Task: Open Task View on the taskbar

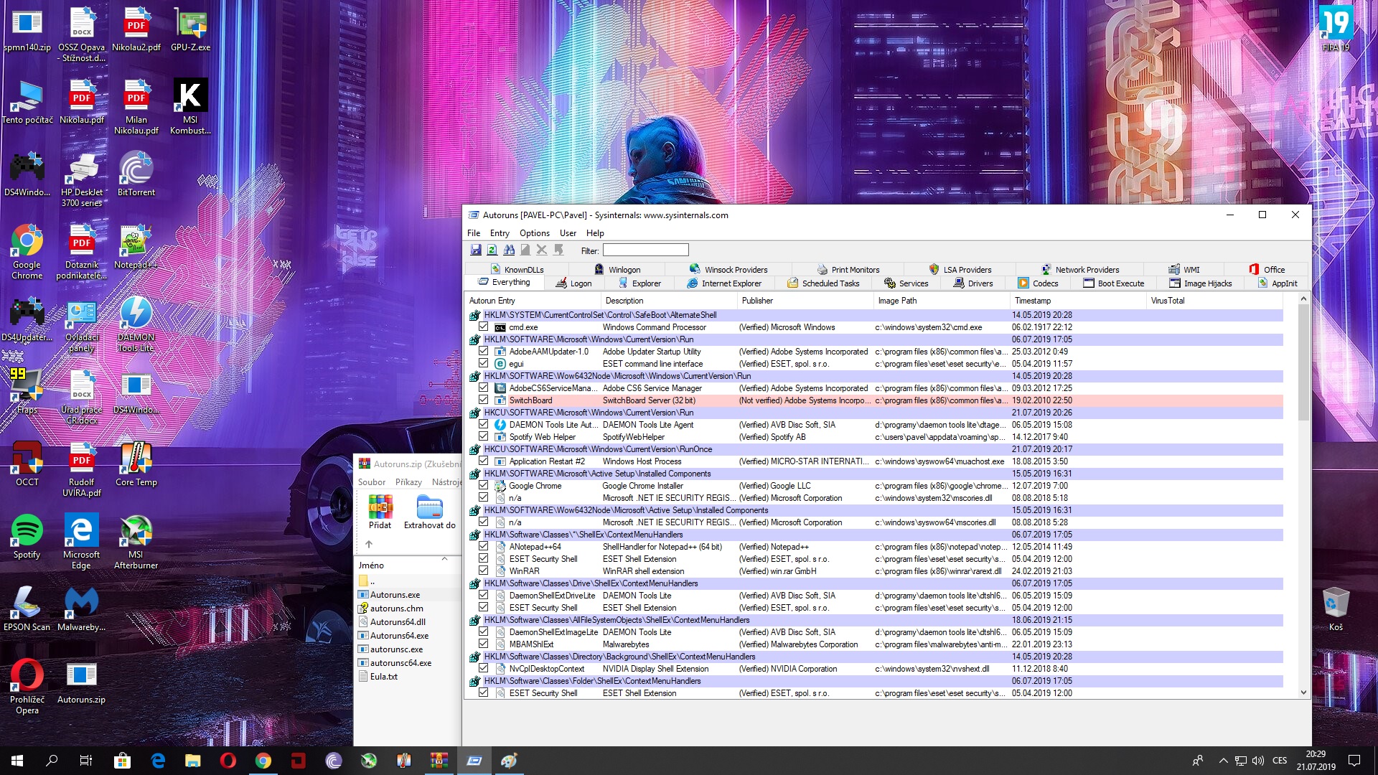Action: (85, 761)
